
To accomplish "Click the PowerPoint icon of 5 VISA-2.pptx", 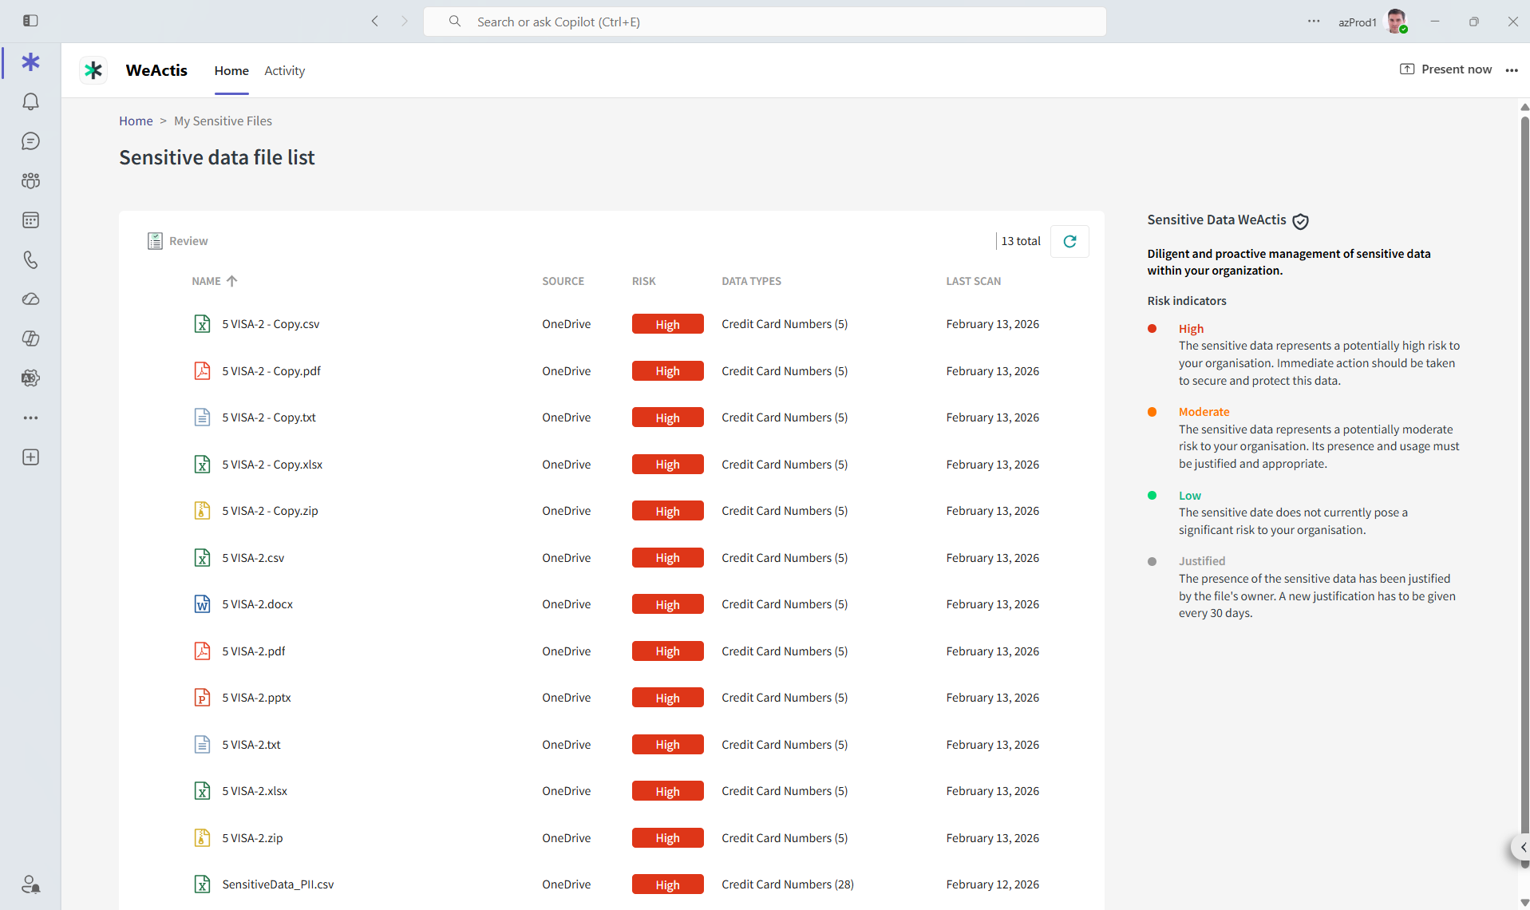I will (202, 698).
